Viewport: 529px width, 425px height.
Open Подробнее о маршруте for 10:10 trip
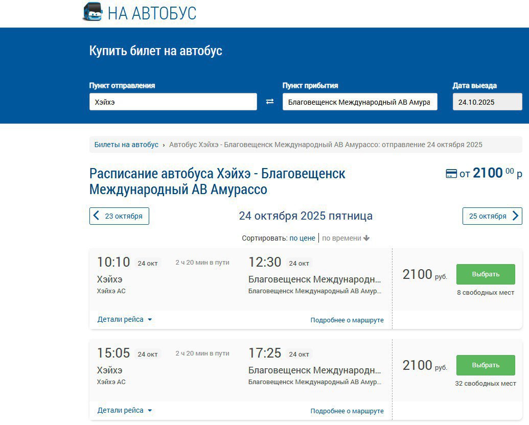coord(347,320)
